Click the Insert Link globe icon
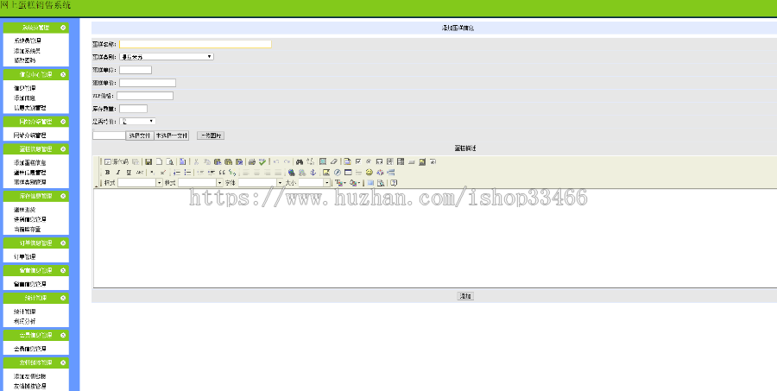This screenshot has width=777, height=391. [x=292, y=173]
